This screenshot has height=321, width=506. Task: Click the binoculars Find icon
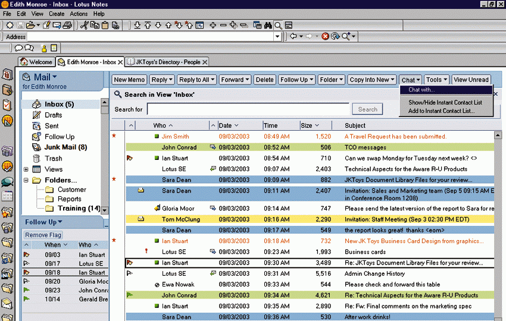point(268,25)
